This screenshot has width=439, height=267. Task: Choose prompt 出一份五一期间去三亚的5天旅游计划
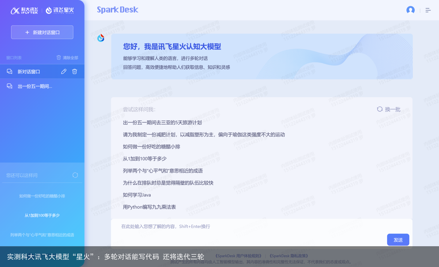pos(162,123)
